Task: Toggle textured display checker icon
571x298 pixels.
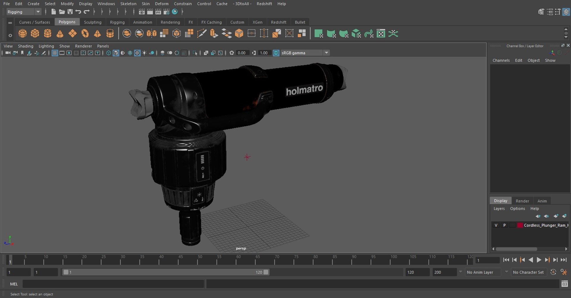Action: click(x=137, y=53)
